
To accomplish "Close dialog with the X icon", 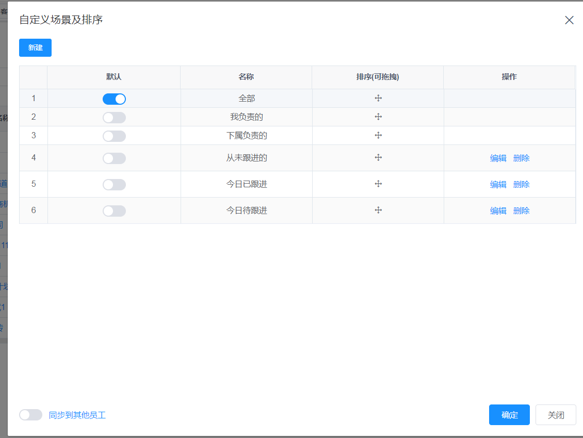I will (x=569, y=20).
